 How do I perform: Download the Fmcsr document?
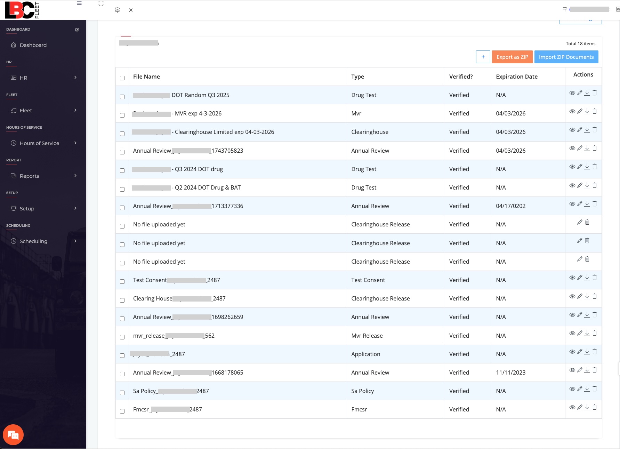pos(587,407)
